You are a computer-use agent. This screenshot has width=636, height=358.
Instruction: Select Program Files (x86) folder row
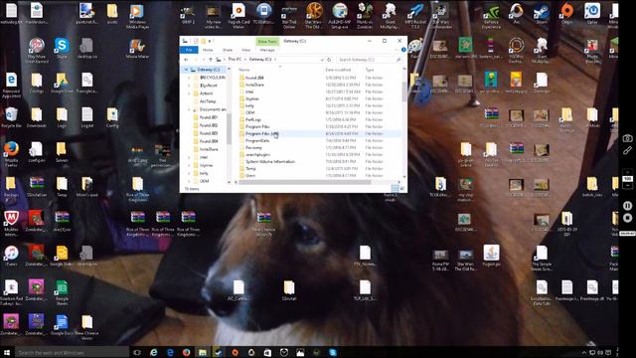pyautogui.click(x=319, y=133)
